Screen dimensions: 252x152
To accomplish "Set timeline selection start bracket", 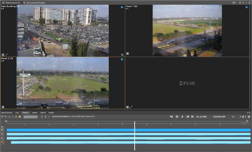I will pyautogui.click(x=42, y=117).
